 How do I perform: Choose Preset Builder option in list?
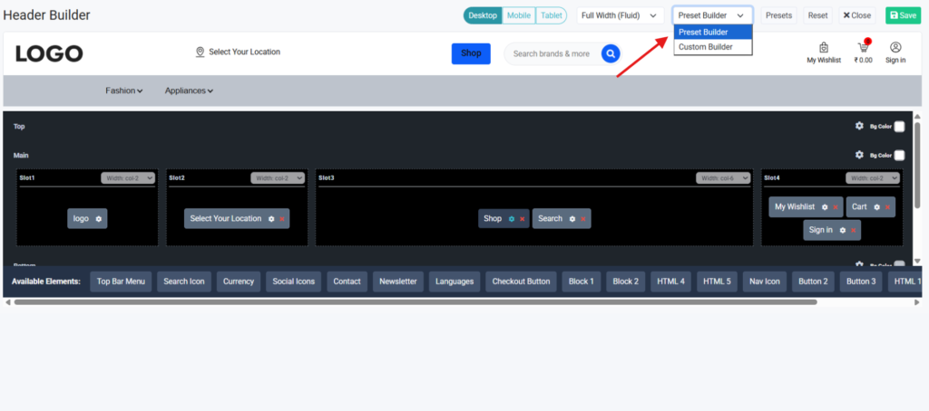pos(713,32)
